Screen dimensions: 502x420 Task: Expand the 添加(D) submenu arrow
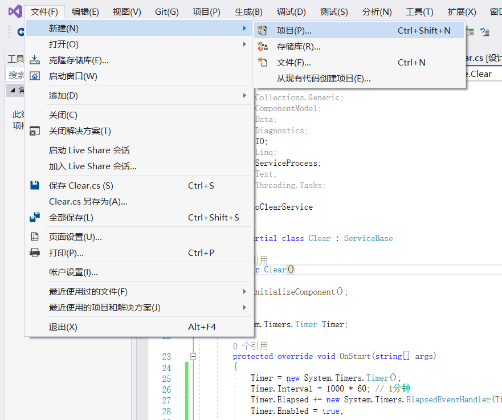244,95
